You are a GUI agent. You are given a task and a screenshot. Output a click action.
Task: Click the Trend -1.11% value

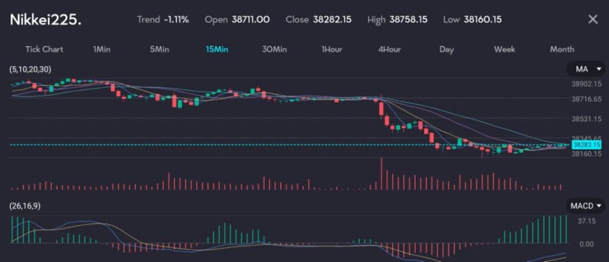tap(176, 20)
